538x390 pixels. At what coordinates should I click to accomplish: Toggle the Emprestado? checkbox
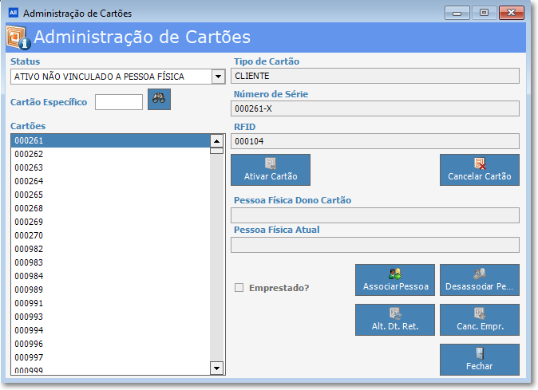[x=239, y=288]
